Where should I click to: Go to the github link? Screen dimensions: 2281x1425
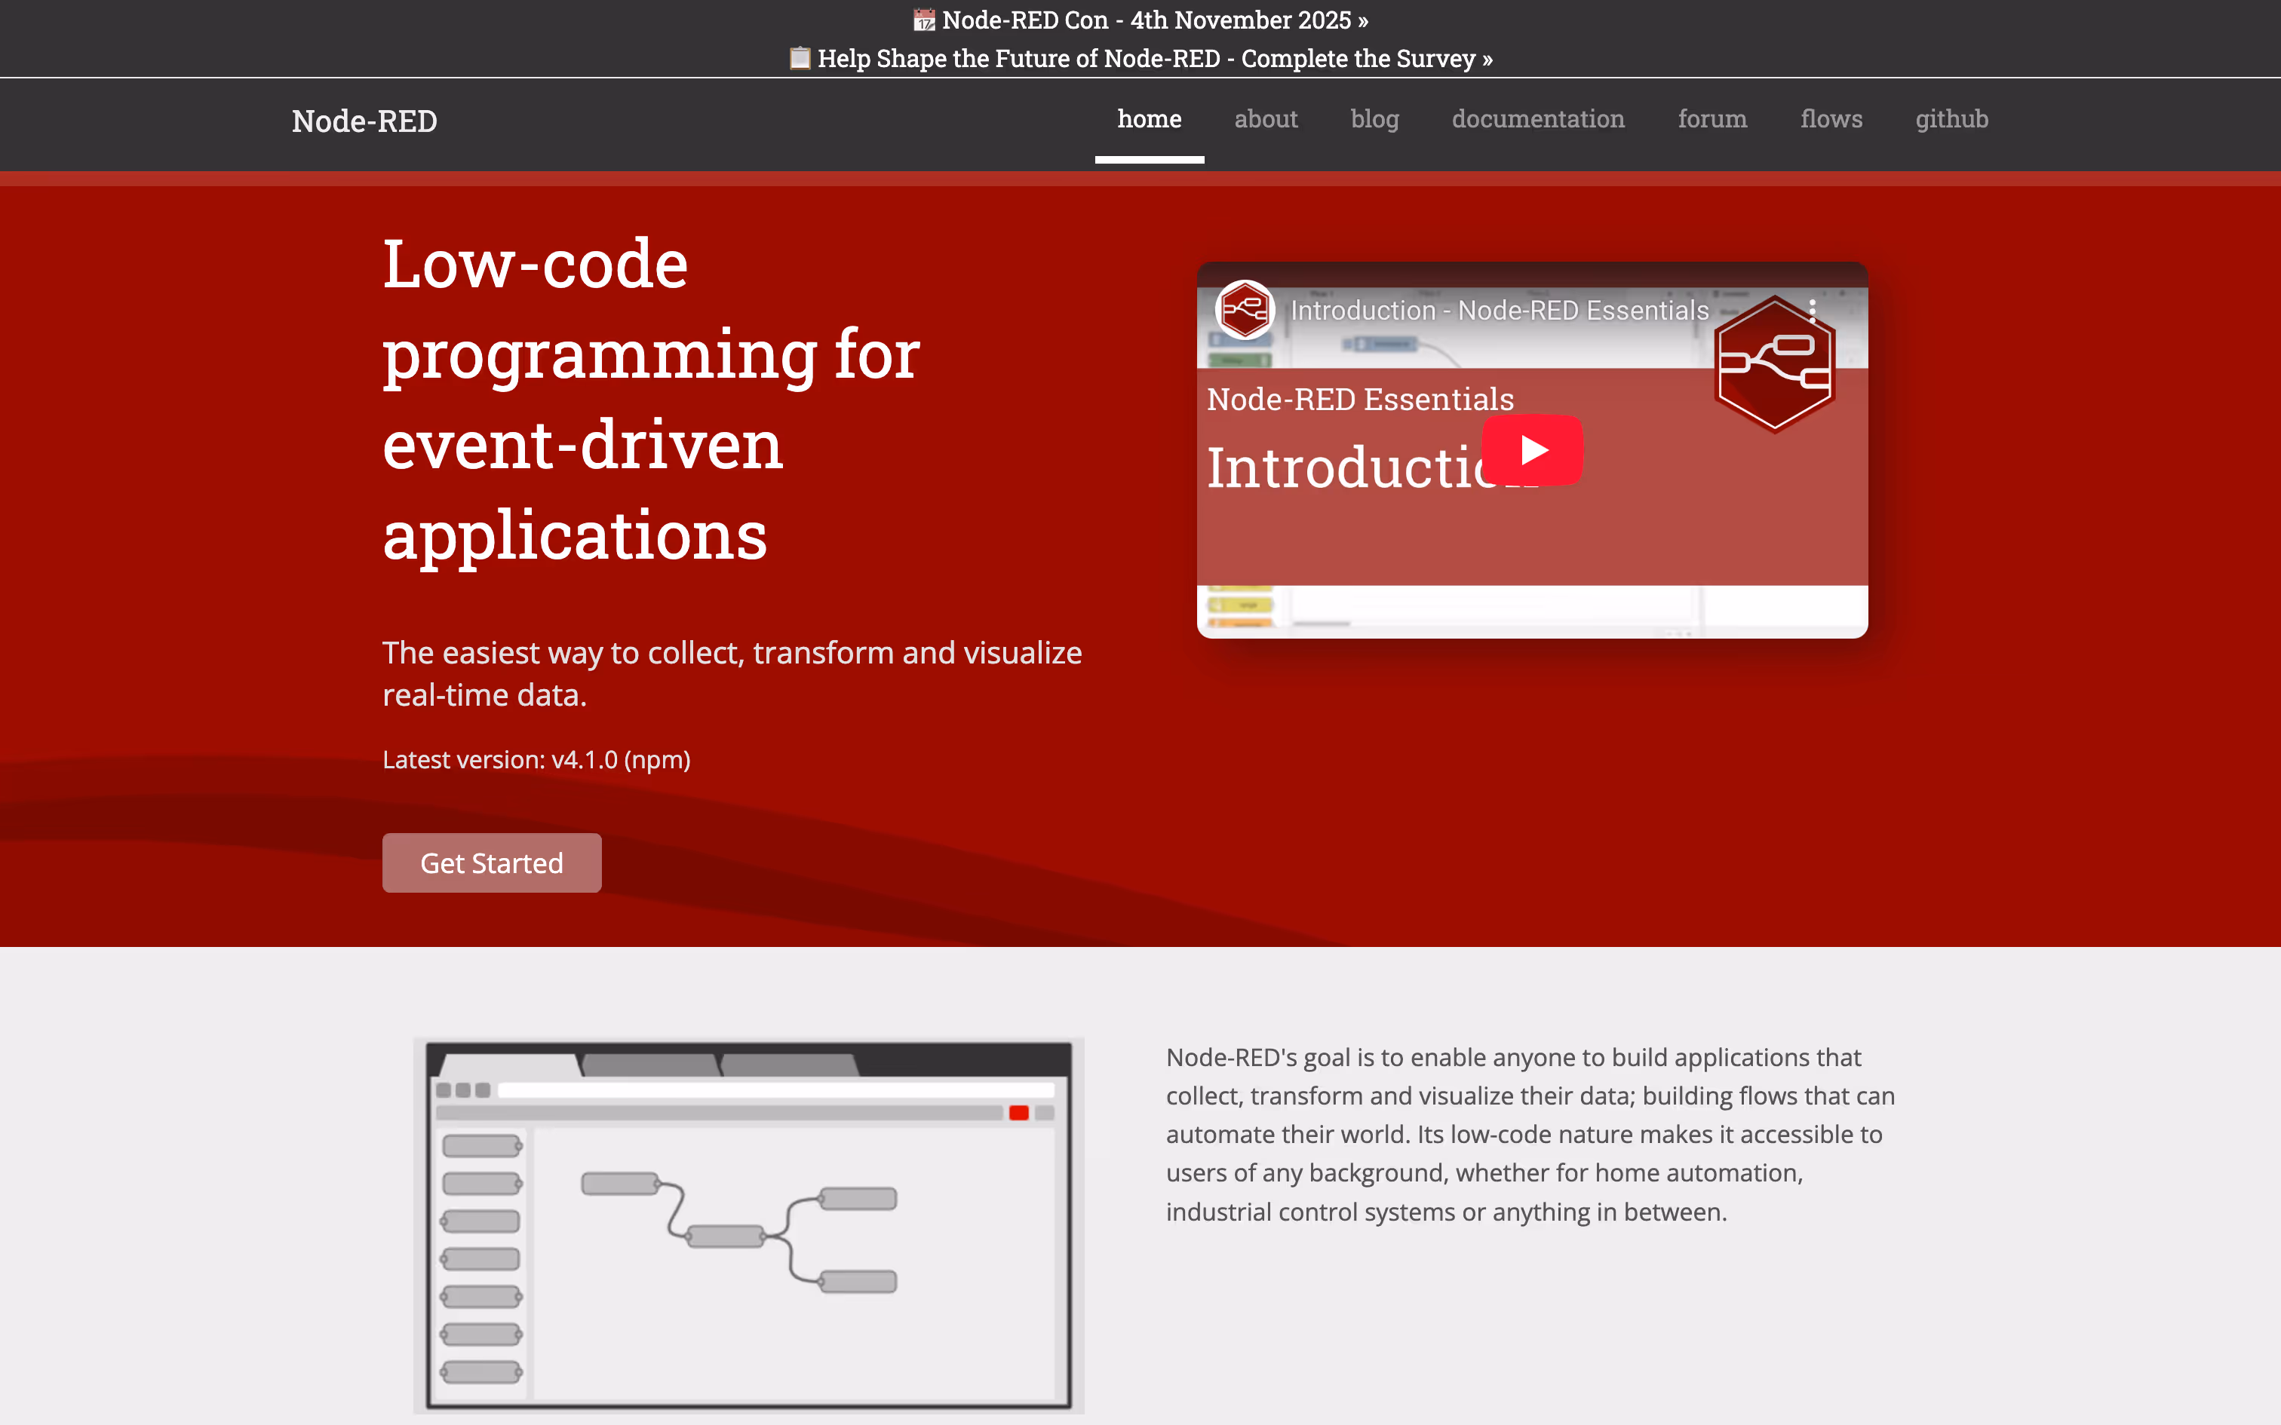pyautogui.click(x=1951, y=119)
